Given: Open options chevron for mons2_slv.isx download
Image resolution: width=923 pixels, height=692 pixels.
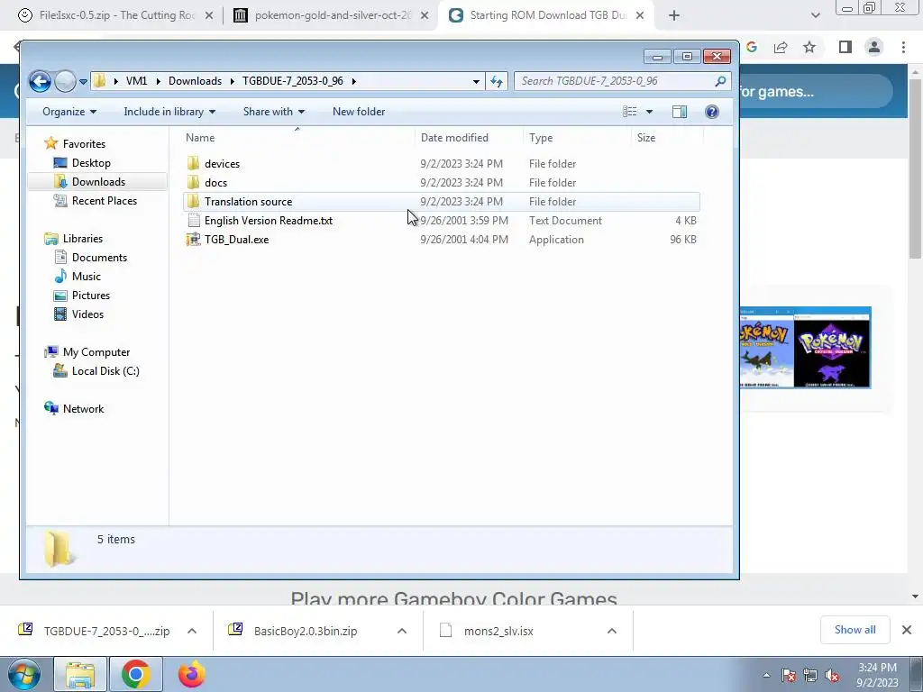Looking at the screenshot, I should pyautogui.click(x=612, y=631).
